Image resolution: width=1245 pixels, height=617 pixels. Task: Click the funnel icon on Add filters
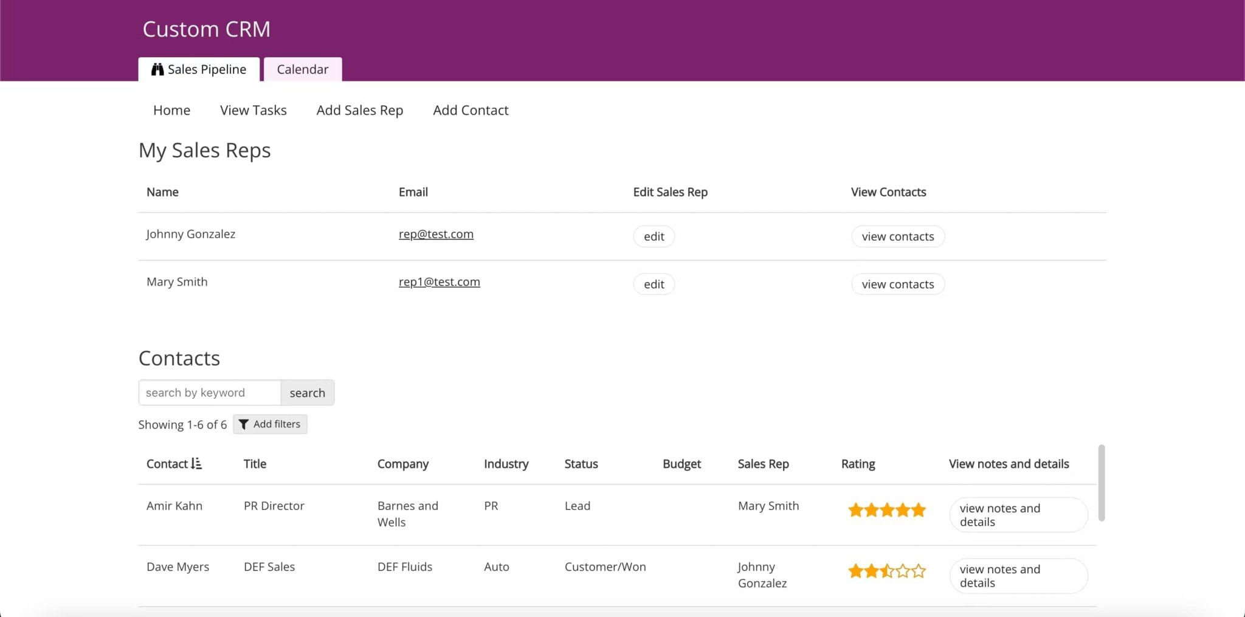coord(244,424)
